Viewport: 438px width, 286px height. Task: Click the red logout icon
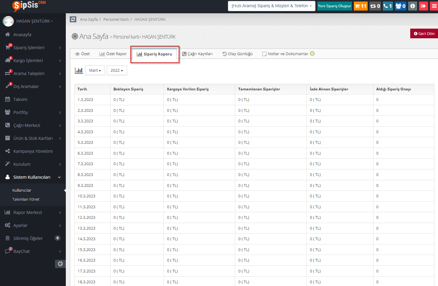click(423, 6)
